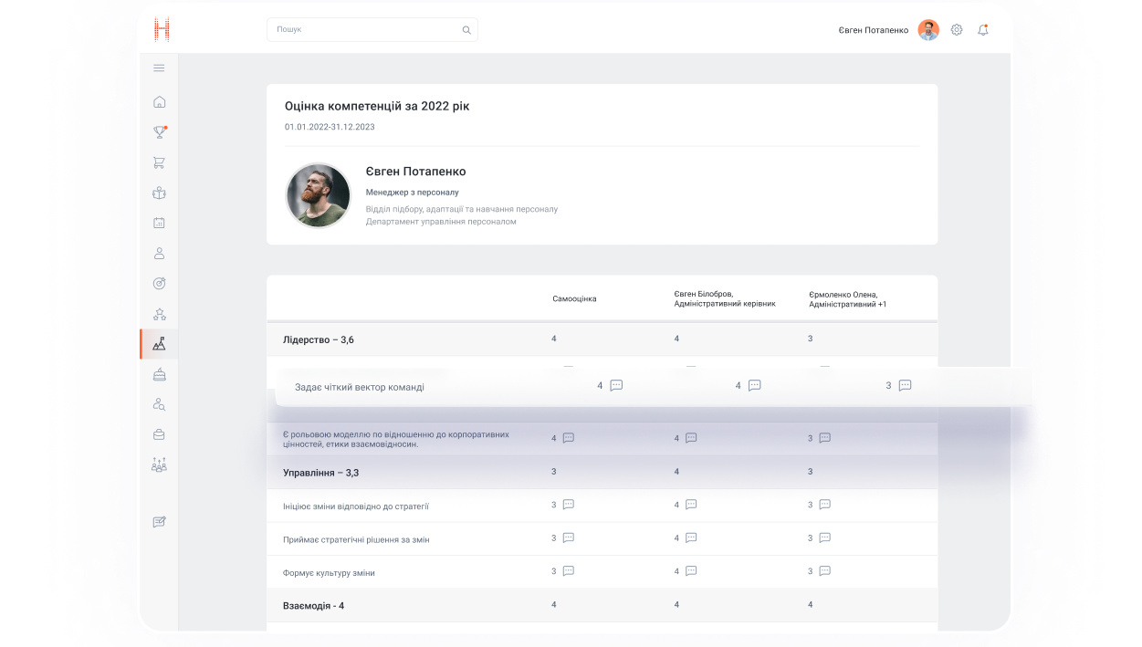This screenshot has height=647, width=1142.
Task: Open self-assessment comment for Формує культуру зміни
Action: (568, 571)
